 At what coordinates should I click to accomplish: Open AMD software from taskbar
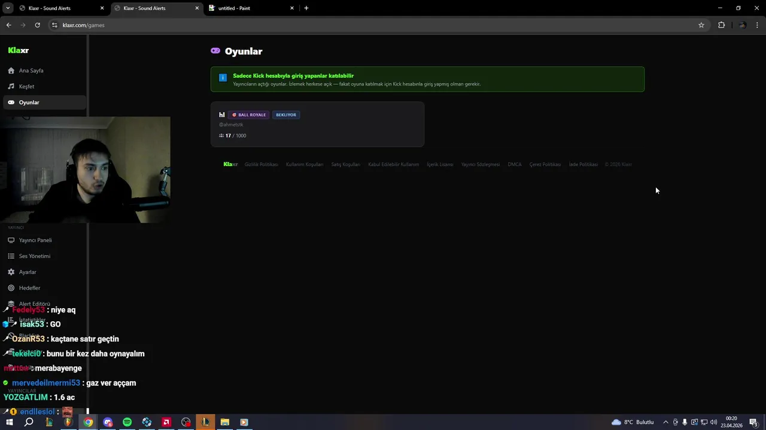(x=166, y=422)
